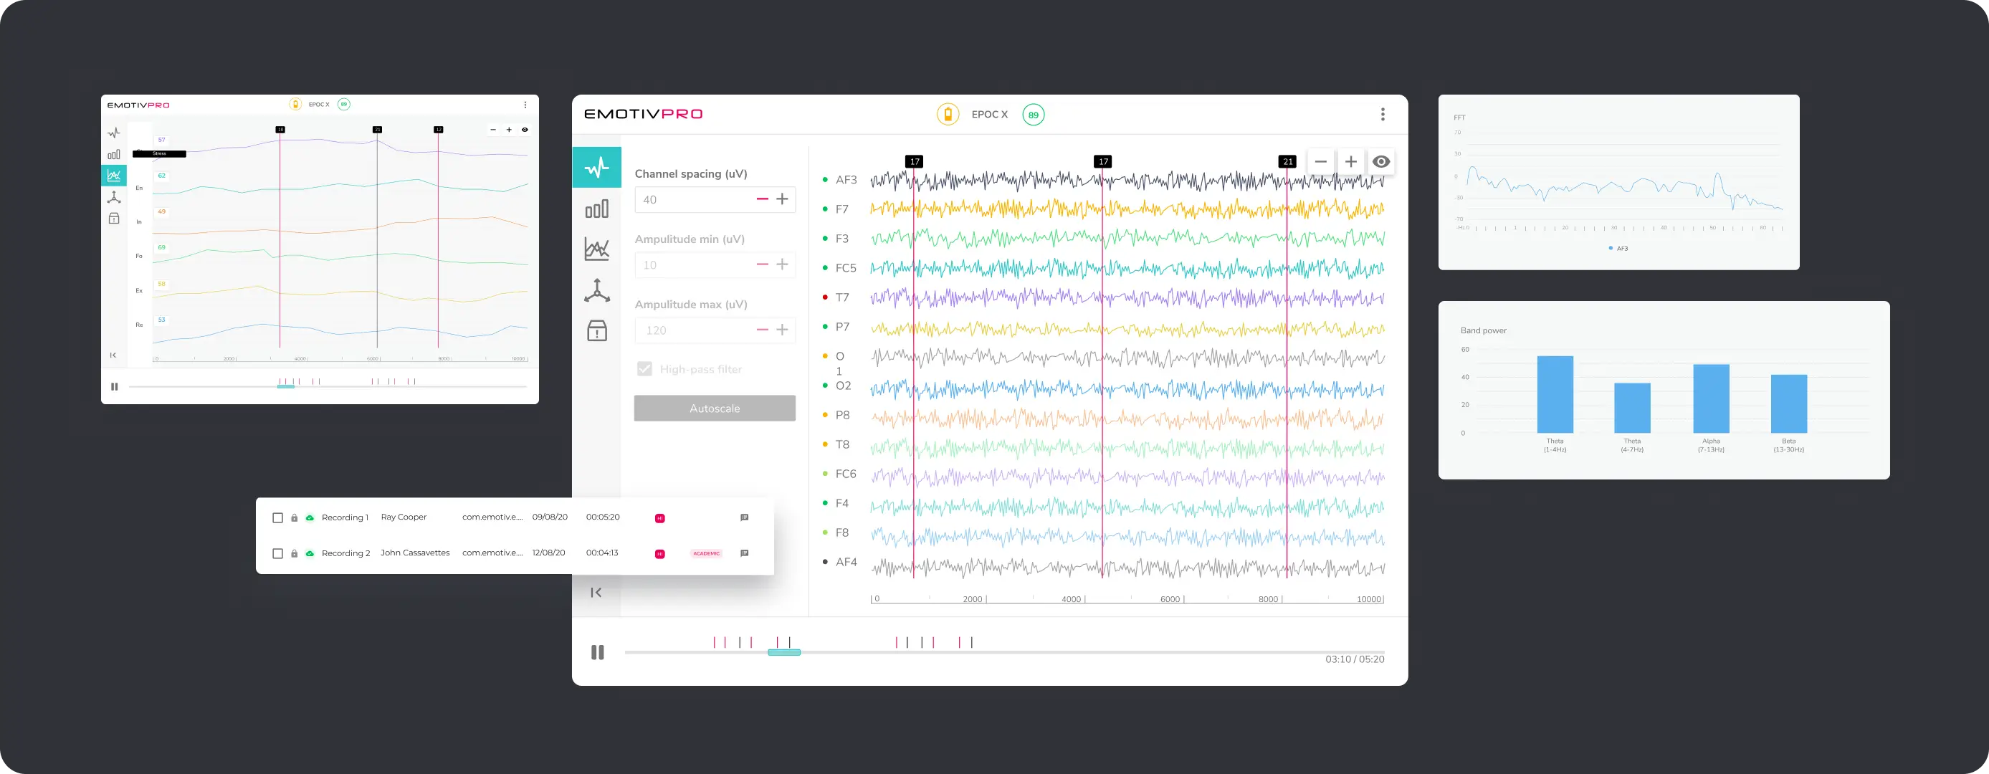1989x774 pixels.
Task: Click the ACADEMIC label on Recording 2
Action: (705, 553)
